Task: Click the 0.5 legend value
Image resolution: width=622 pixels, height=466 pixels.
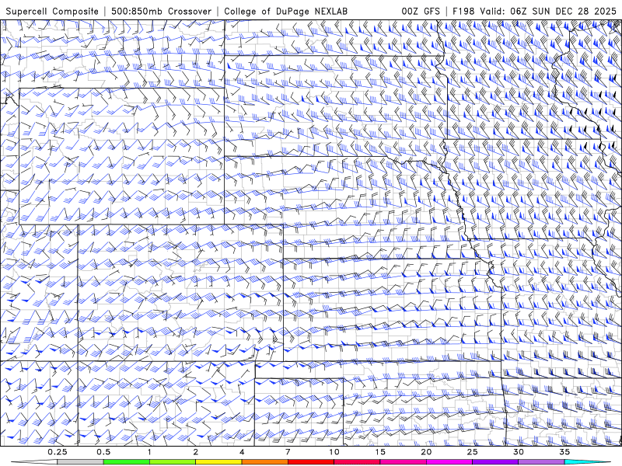Action: click(103, 452)
